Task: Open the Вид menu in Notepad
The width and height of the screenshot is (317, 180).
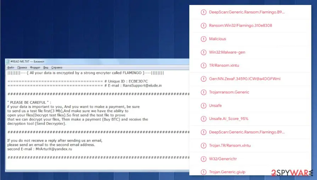Action: pos(46,67)
